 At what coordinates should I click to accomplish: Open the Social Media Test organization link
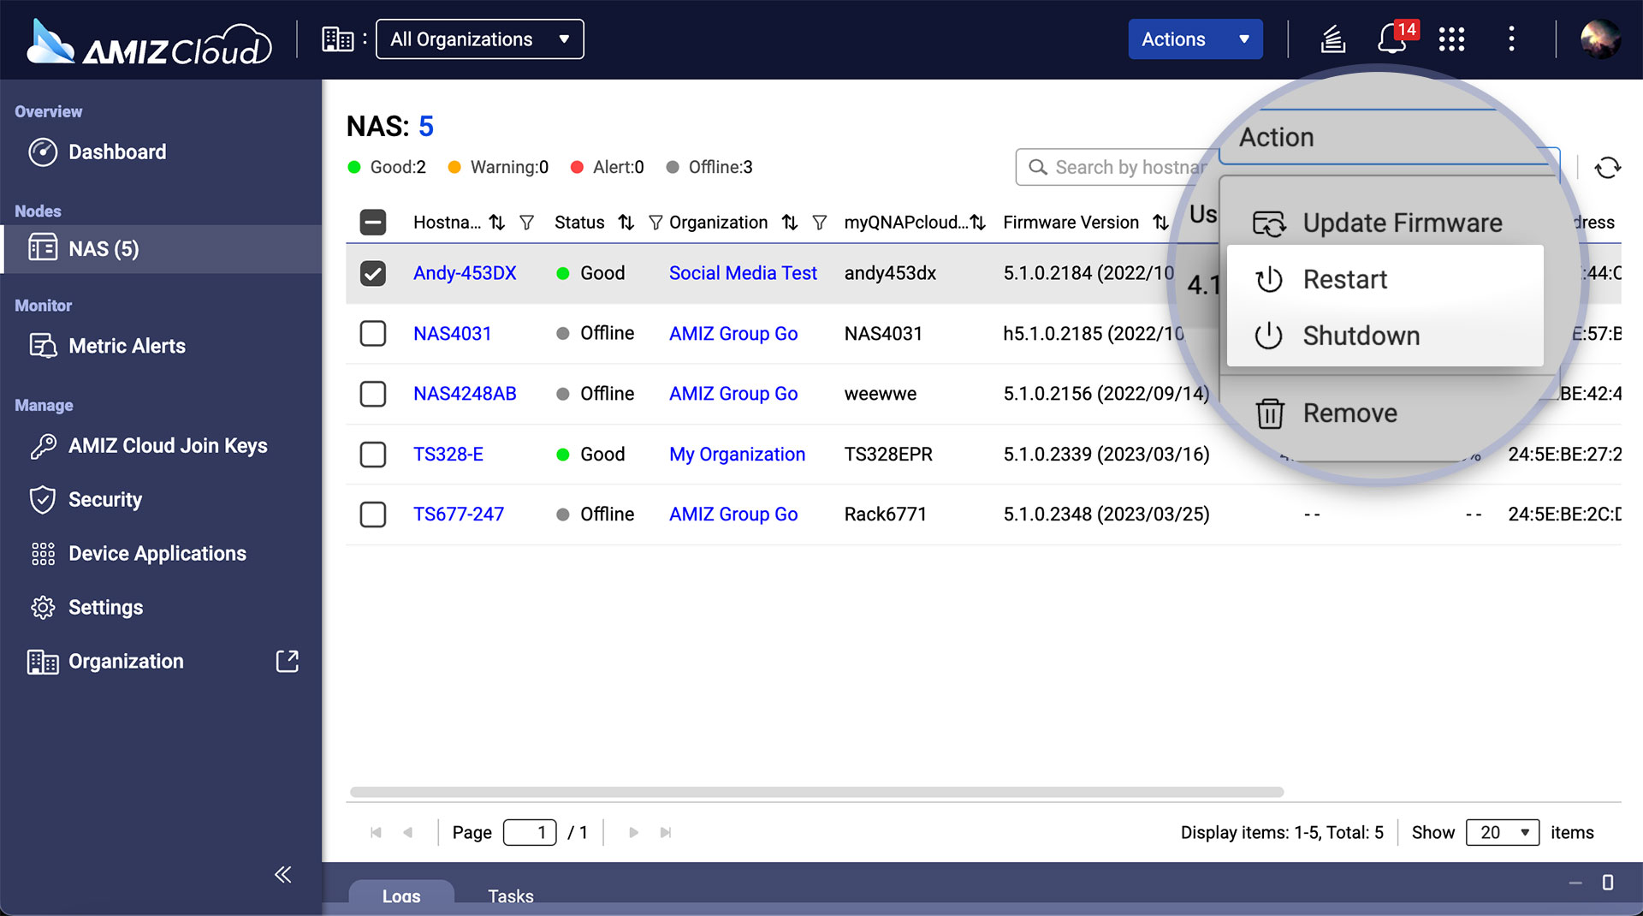742,273
